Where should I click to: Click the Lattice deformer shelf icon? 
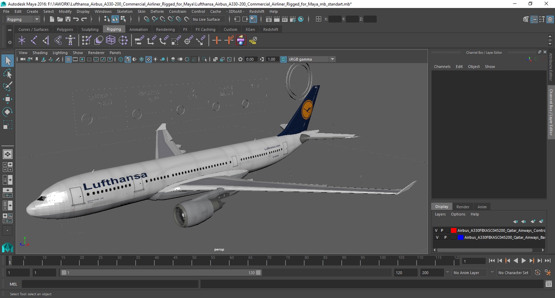click(111, 41)
